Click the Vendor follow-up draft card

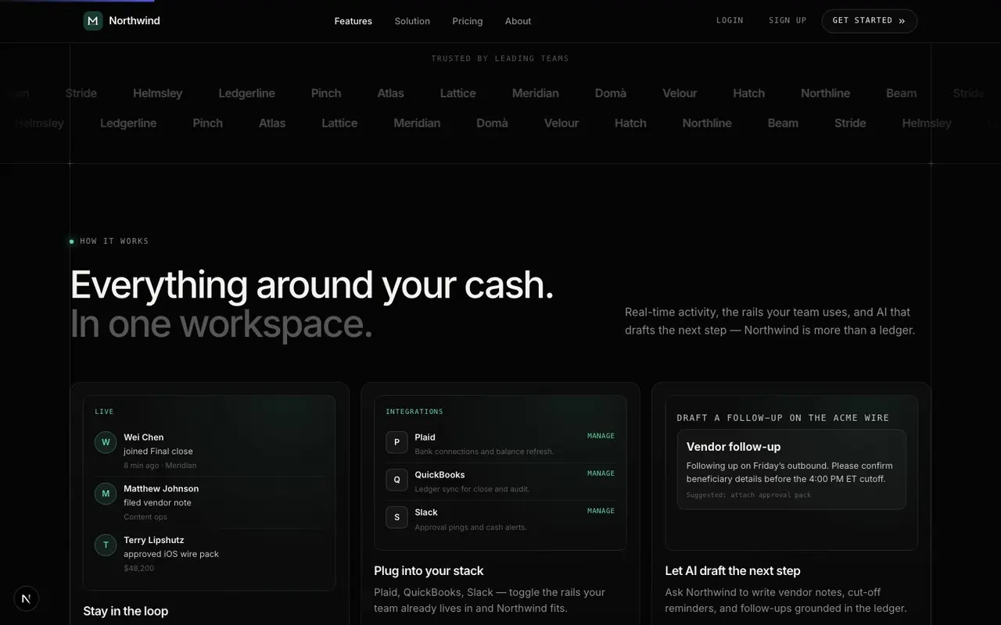[791, 470]
